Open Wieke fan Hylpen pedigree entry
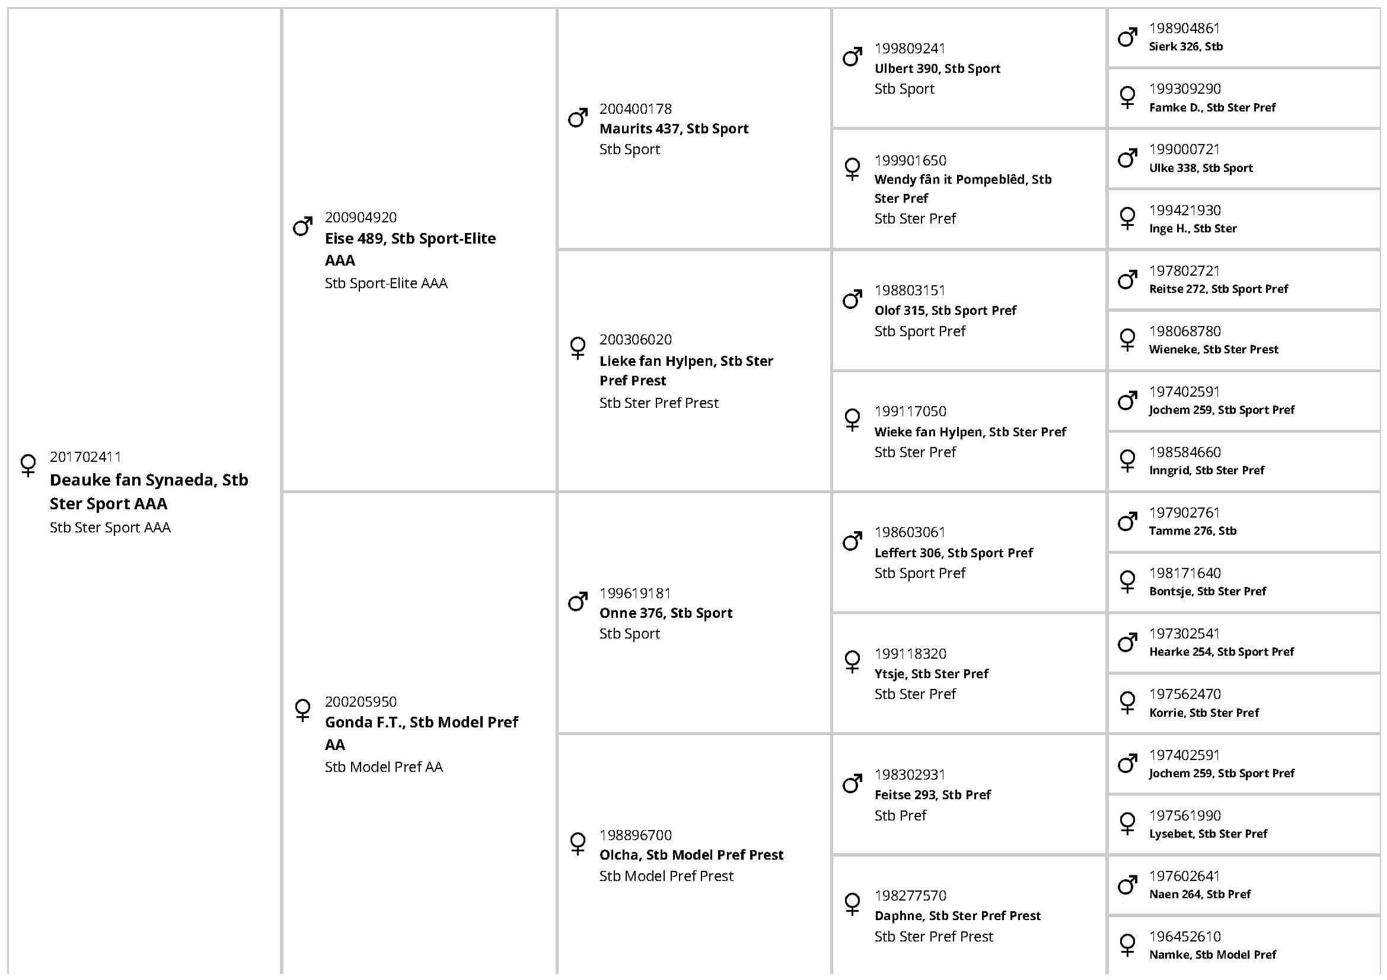Screen dimensions: 1387x980 tap(970, 432)
